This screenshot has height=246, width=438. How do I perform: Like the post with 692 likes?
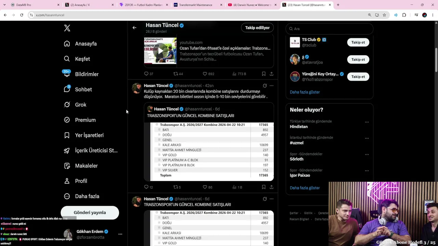[x=208, y=74]
